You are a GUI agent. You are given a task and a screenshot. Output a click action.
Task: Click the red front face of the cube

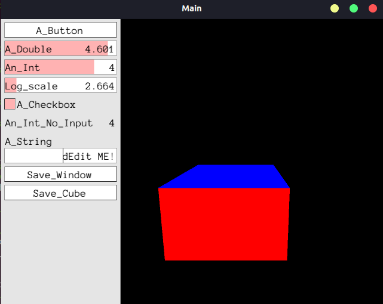(225, 224)
